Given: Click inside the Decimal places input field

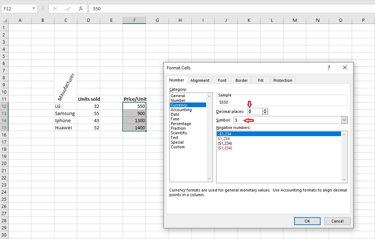Looking at the screenshot, I should (254, 111).
